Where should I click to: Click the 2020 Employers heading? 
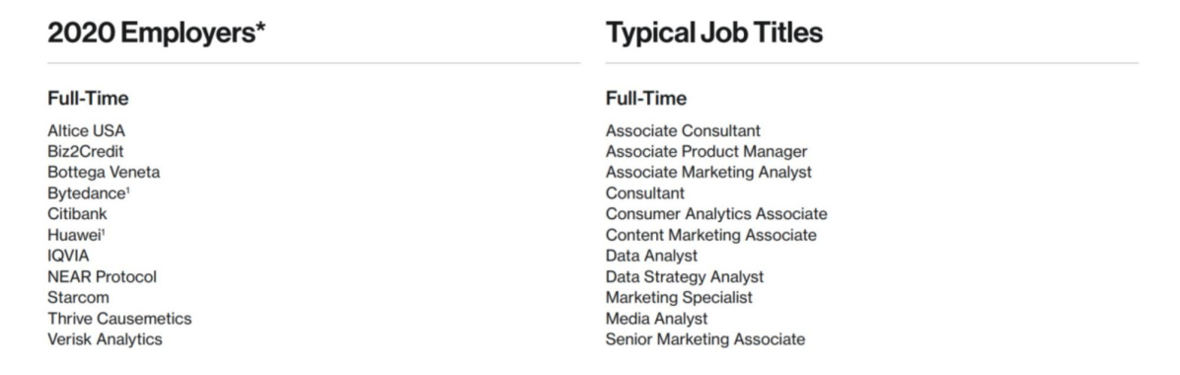tap(157, 33)
